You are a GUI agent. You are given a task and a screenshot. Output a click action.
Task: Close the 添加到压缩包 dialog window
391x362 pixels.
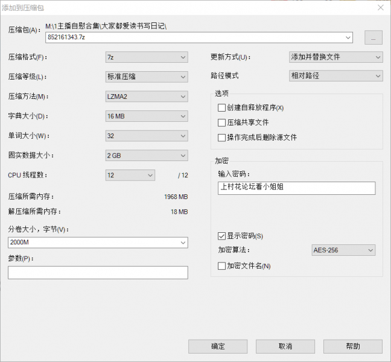tap(381, 8)
